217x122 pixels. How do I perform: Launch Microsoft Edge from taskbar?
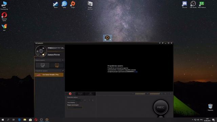click(19, 120)
